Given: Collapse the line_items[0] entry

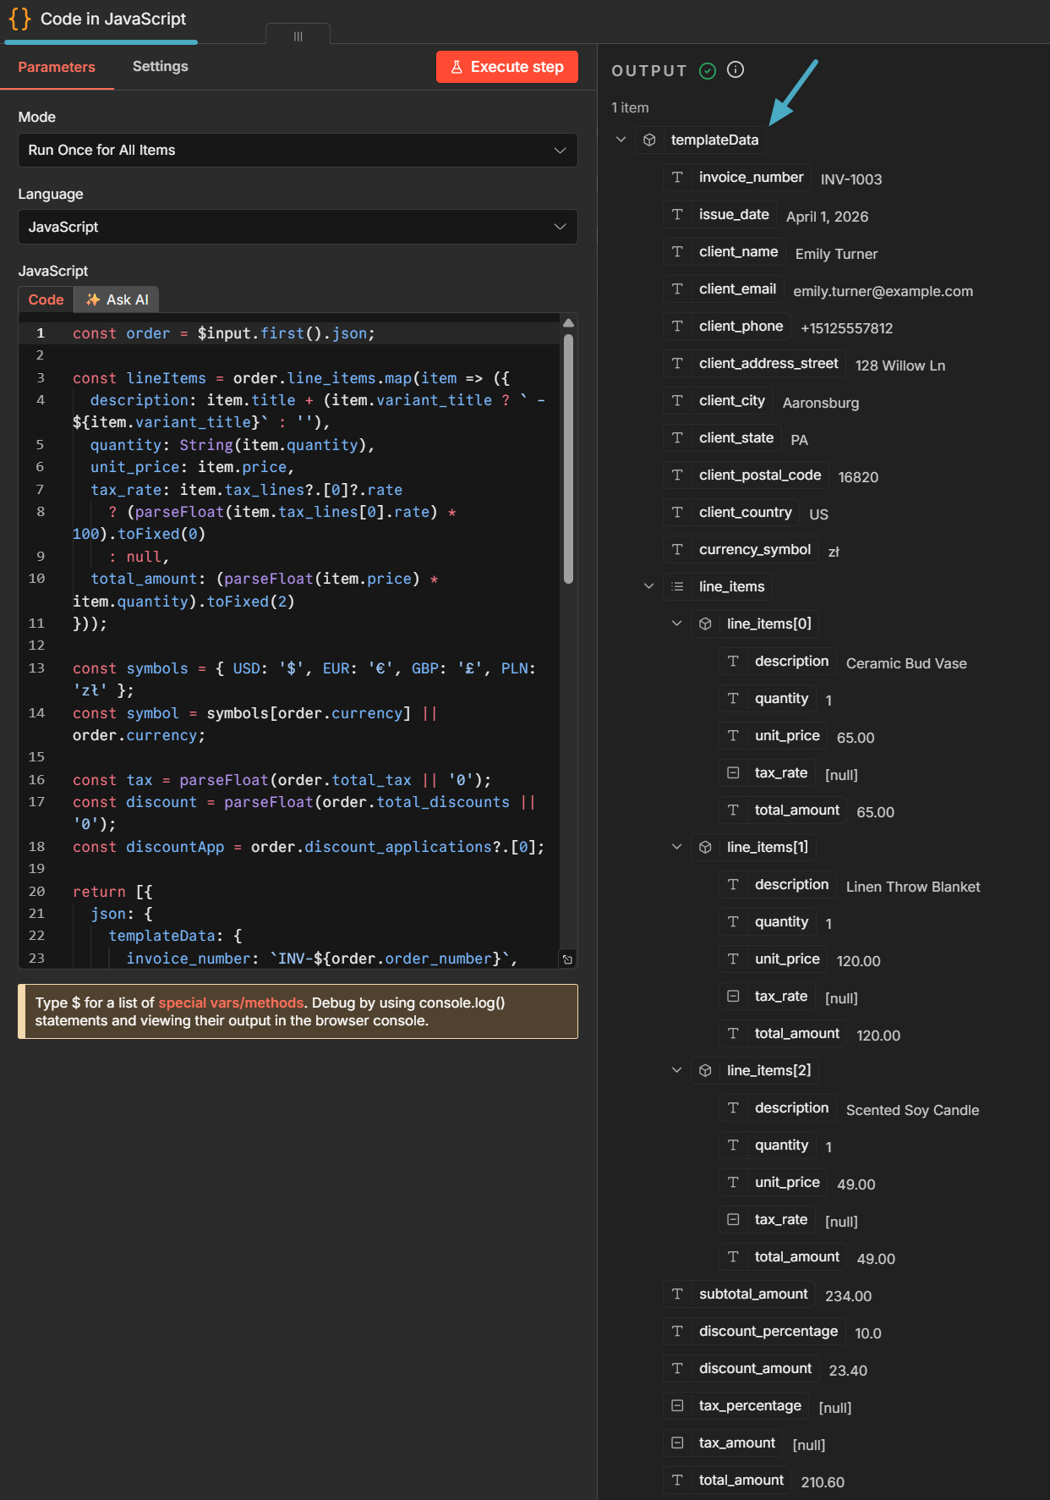Looking at the screenshot, I should coord(676,624).
